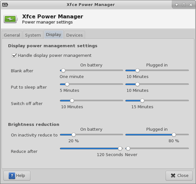Click brightness reduce to Plugged in slider handle
The width and height of the screenshot is (196, 184).
coord(174,135)
